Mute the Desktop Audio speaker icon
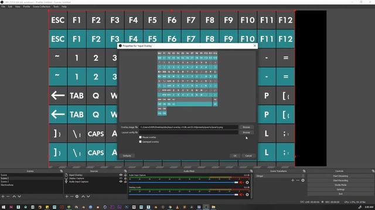This screenshot has width=375, height=210. pyautogui.click(x=241, y=194)
